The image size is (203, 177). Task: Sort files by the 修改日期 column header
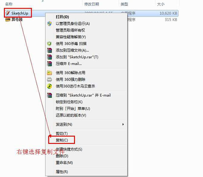(92, 4)
